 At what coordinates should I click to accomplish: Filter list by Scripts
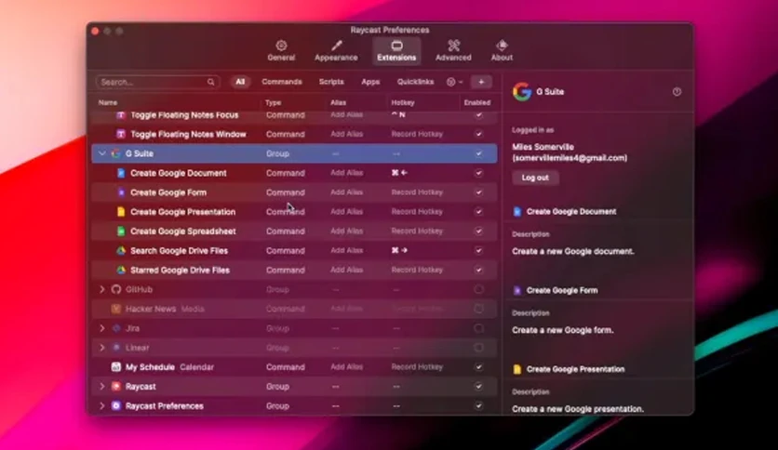tap(331, 82)
